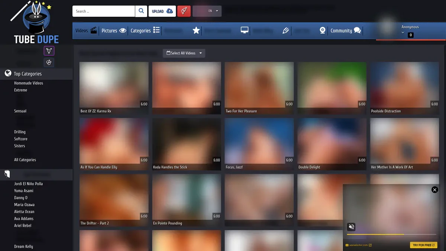Open the Sisters category link
This screenshot has height=251, width=446.
tap(19, 146)
